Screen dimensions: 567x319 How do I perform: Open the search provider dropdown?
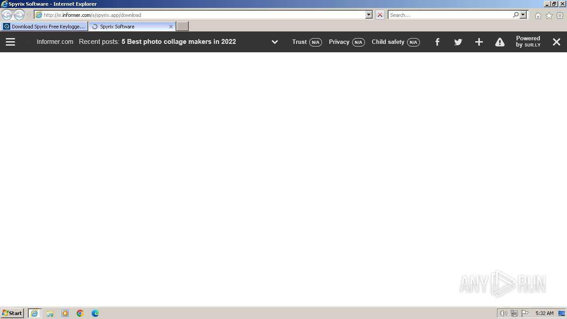point(523,15)
